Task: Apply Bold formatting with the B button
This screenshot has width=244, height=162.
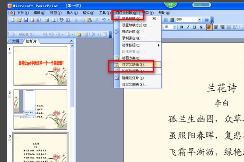Action: [182, 27]
